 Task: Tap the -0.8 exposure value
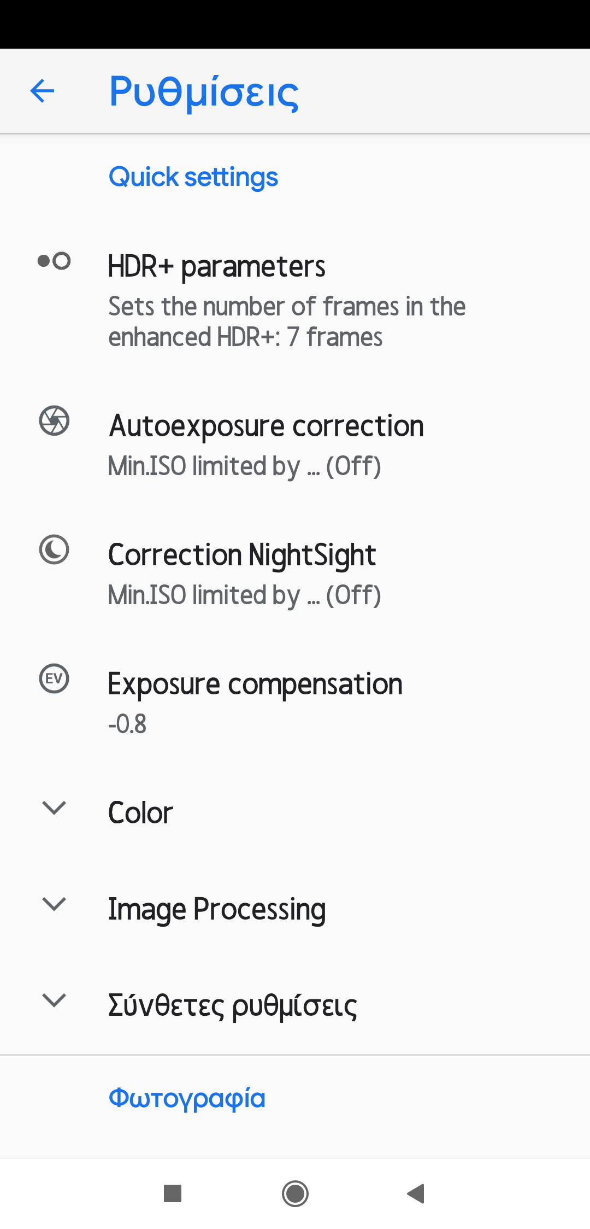pyautogui.click(x=127, y=724)
